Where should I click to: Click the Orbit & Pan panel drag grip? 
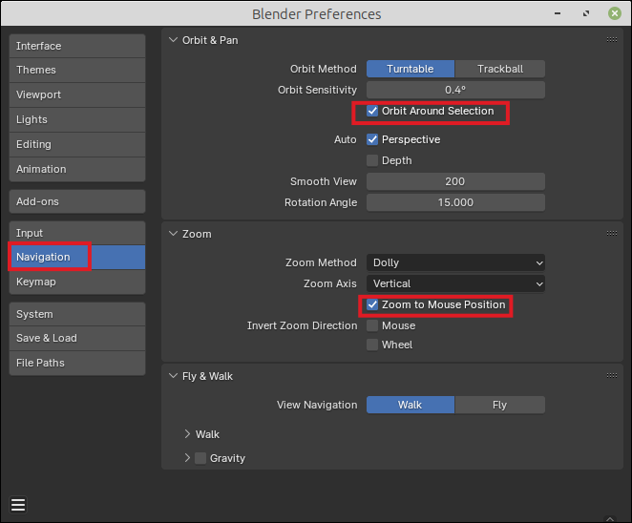coord(611,39)
